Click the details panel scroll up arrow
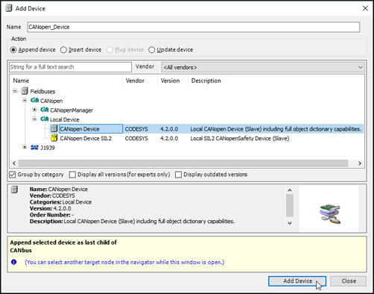The width and height of the screenshot is (374, 294). click(290, 190)
